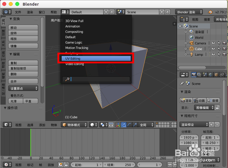Enable the rotate manipulator
Screen dimensions: 228x168
(x=129, y=125)
